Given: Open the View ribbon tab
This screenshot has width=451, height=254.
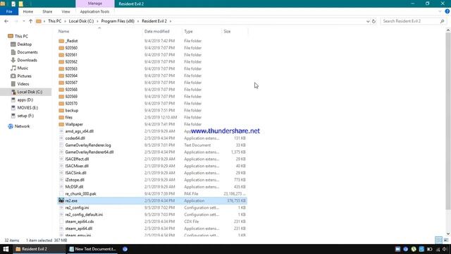Looking at the screenshot, I should (x=66, y=11).
